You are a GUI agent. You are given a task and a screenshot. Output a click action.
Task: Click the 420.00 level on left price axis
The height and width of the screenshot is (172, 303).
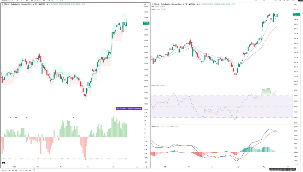click(x=146, y=12)
